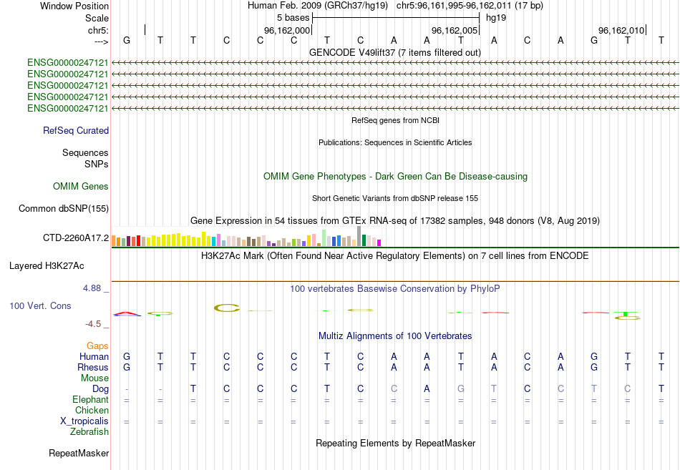Click the chr5:96,161,995-96,162,011 (17 bp) position text

pyautogui.click(x=470, y=6)
